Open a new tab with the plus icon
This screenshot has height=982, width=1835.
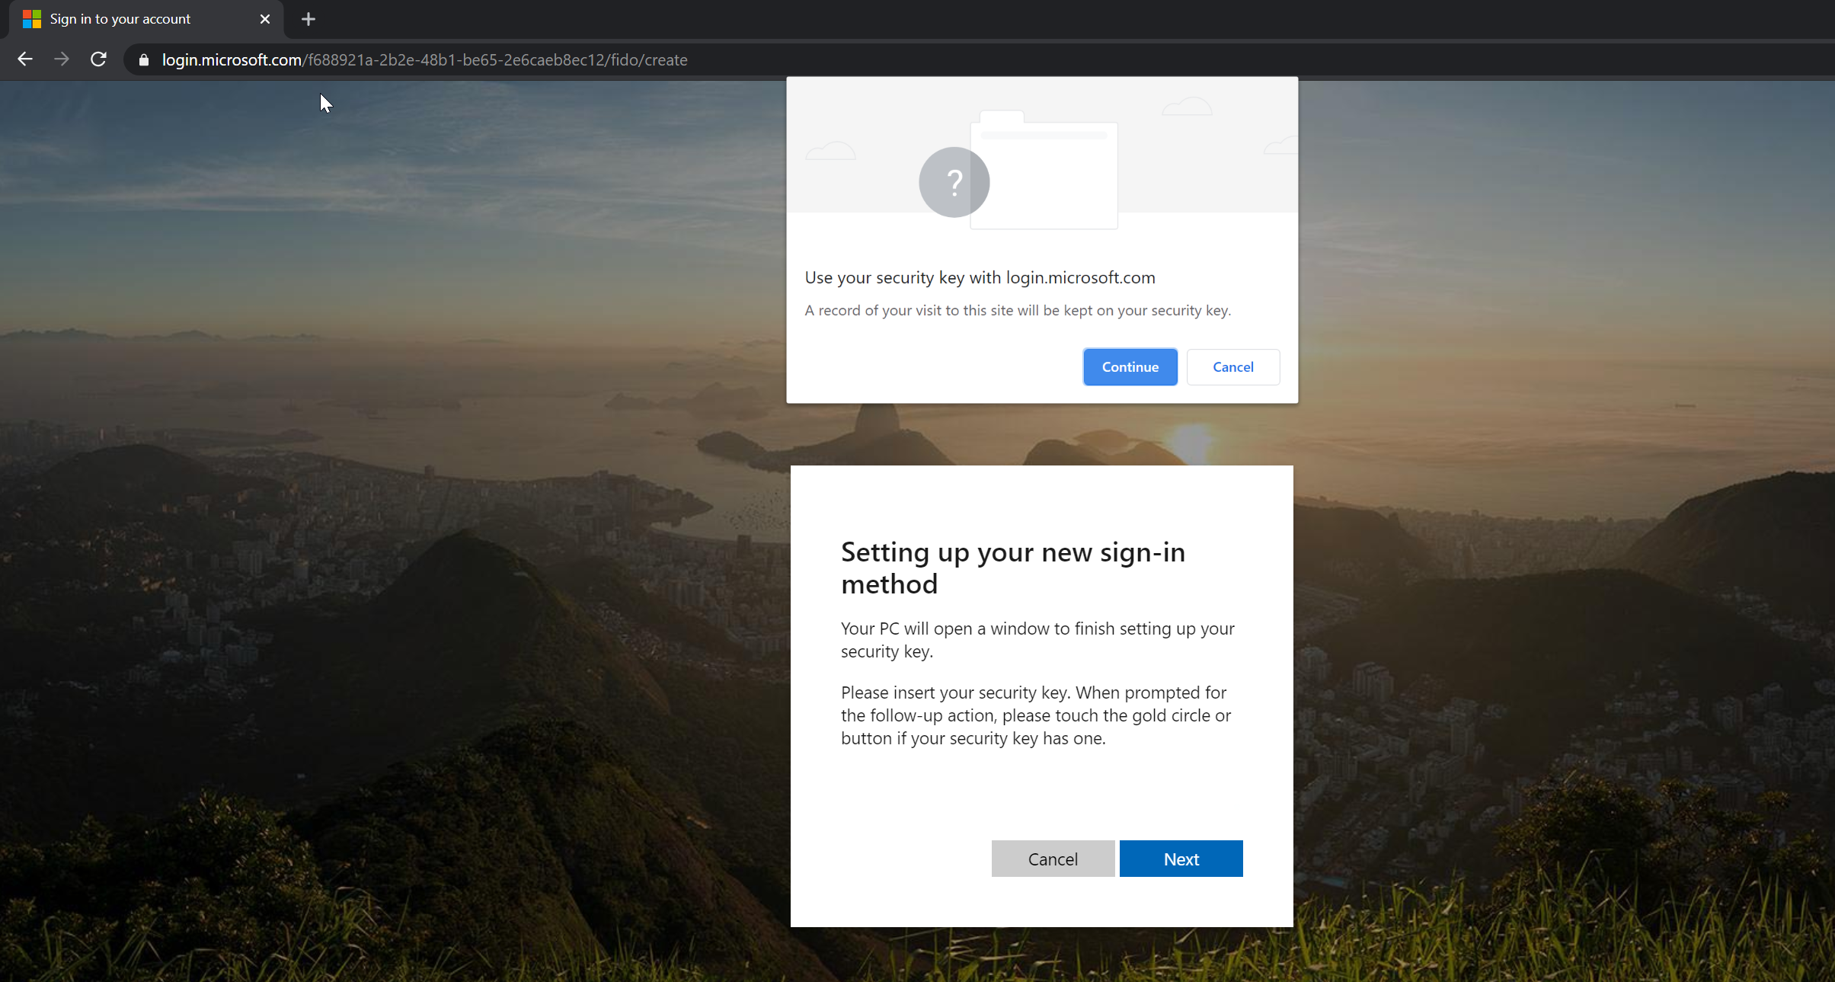tap(308, 19)
